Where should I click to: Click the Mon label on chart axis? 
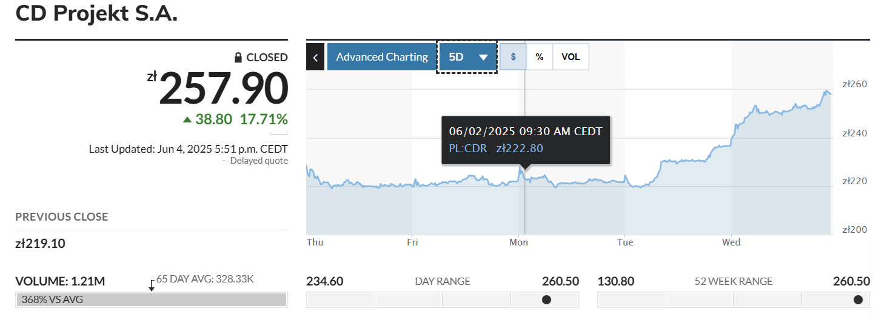point(519,242)
